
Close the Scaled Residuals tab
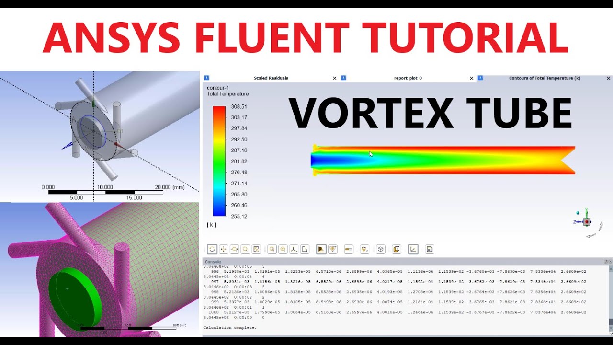coord(335,78)
